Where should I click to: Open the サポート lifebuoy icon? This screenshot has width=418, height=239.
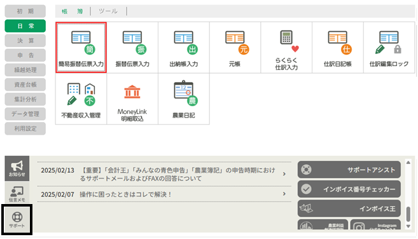coord(17,219)
